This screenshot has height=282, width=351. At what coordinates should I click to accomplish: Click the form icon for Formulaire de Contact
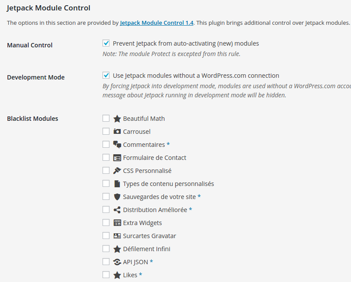117,158
